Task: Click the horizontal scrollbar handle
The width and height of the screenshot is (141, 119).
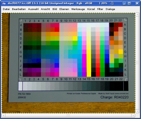Action: click(68, 115)
